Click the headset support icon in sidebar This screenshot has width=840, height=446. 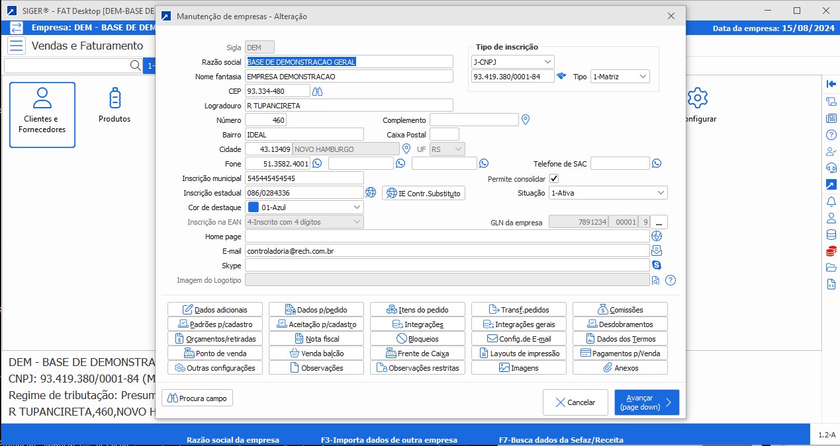click(x=831, y=168)
